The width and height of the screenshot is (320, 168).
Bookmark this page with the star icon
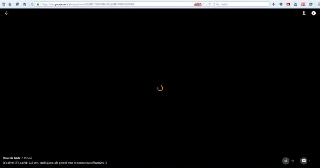(4, 4)
